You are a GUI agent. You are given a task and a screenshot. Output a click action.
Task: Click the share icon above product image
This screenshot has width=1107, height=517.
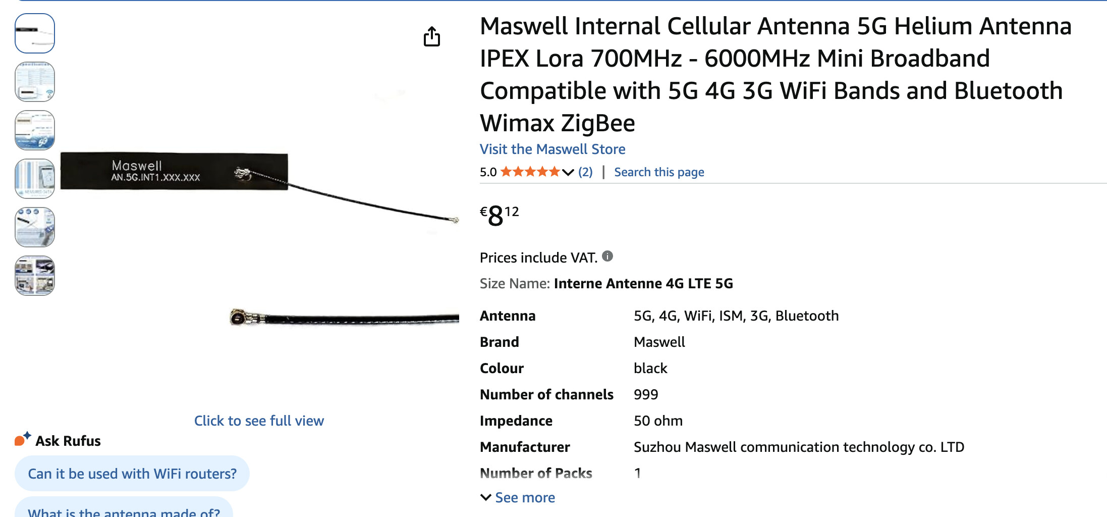432,36
